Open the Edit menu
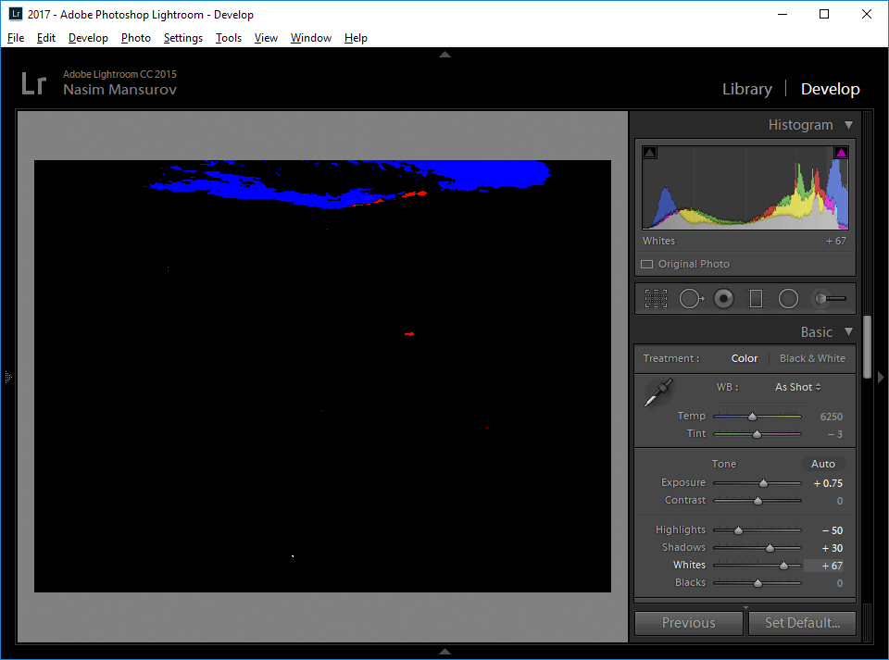 [x=46, y=38]
